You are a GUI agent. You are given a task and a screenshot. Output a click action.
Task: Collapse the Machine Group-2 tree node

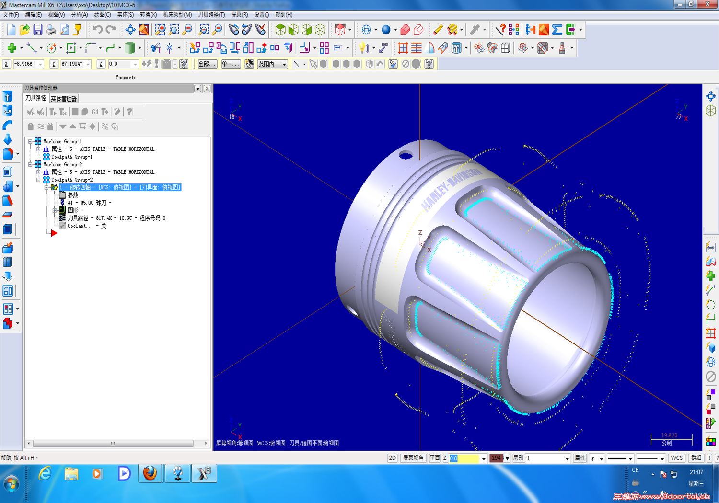coord(30,164)
